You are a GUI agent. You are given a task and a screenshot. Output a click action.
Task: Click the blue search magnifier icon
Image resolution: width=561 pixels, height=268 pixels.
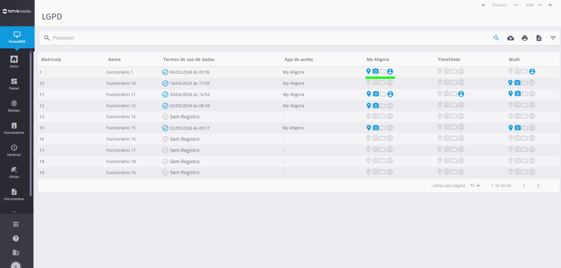click(x=496, y=38)
